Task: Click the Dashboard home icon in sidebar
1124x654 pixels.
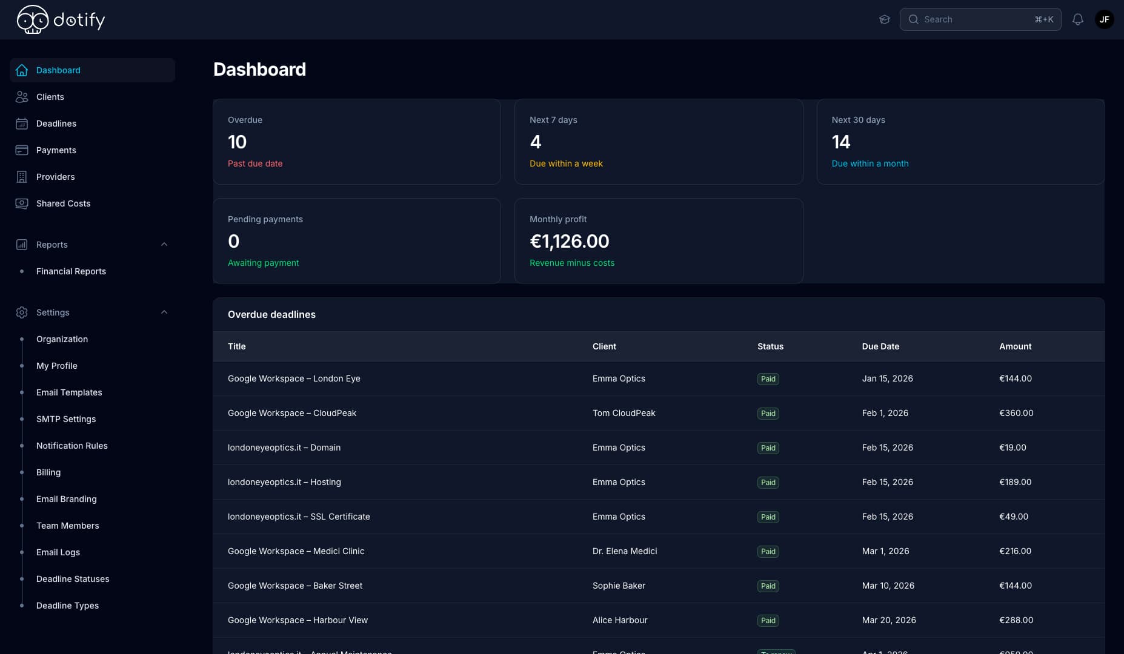Action: tap(22, 70)
